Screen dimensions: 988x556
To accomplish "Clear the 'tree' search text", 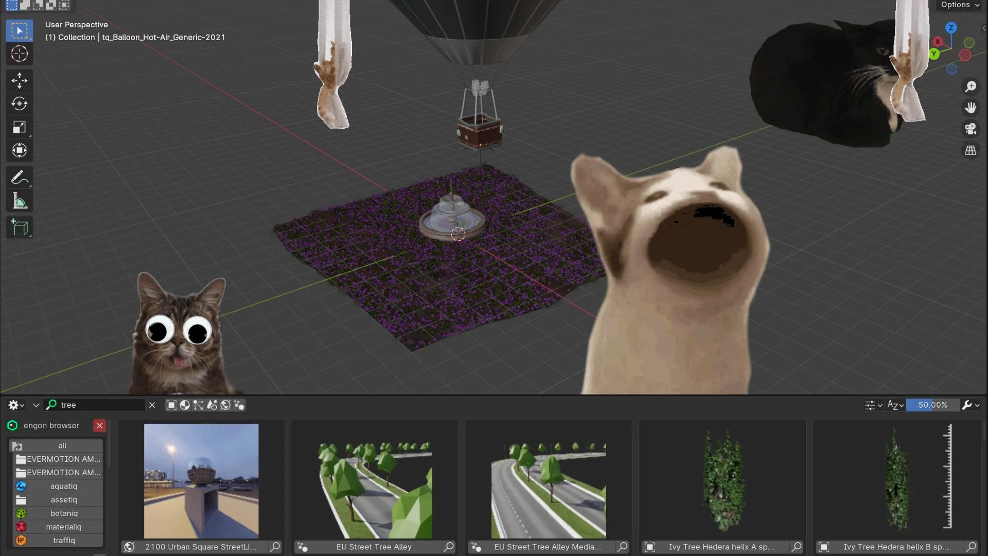I will [152, 405].
